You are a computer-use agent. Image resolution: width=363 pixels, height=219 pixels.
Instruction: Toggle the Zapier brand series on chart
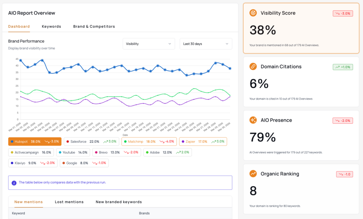click(203, 141)
